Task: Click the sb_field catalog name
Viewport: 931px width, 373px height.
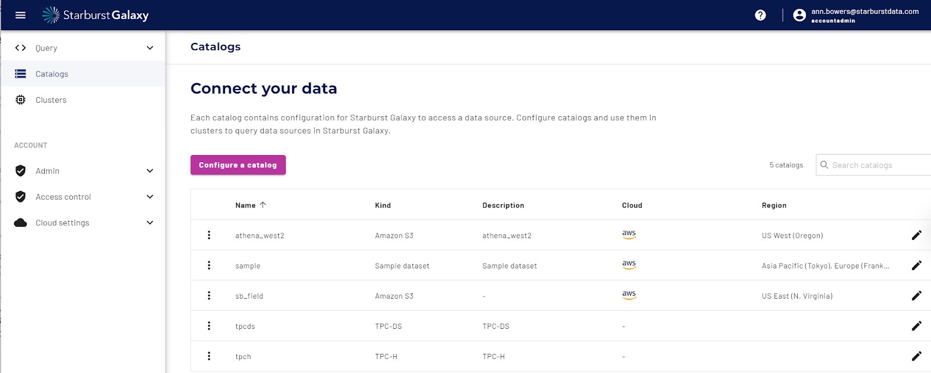Action: pyautogui.click(x=249, y=296)
